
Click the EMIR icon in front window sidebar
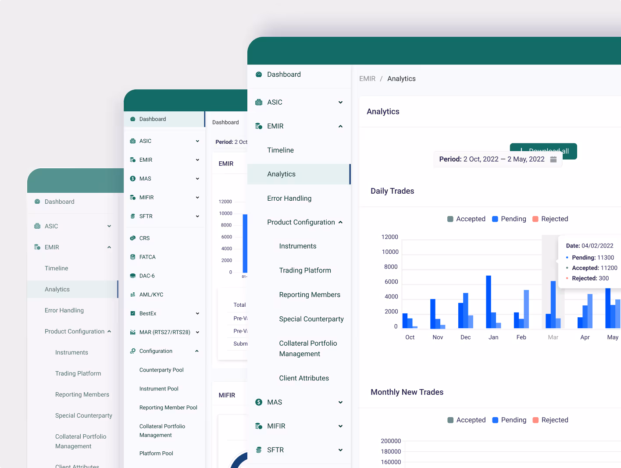click(259, 126)
